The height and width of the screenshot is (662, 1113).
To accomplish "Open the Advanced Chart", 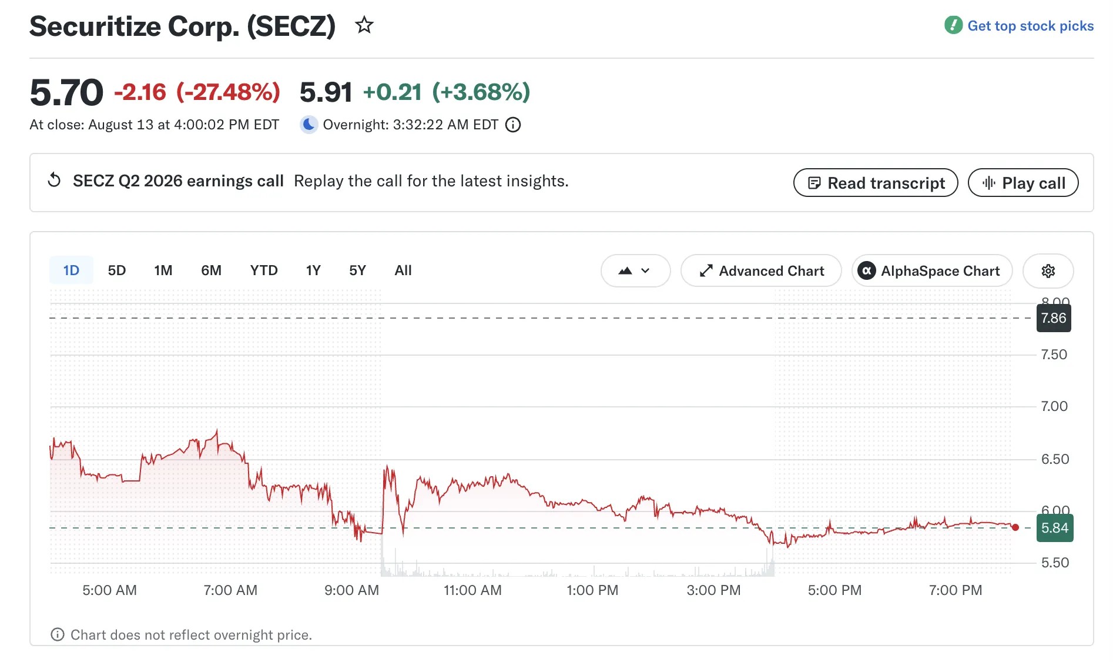I will click(761, 270).
